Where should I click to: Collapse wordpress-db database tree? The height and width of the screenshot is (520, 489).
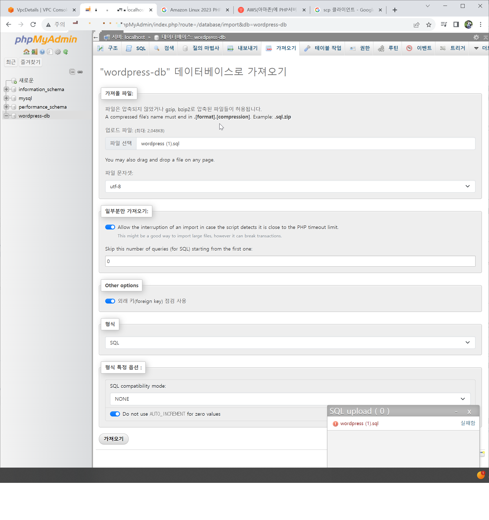pos(6,115)
